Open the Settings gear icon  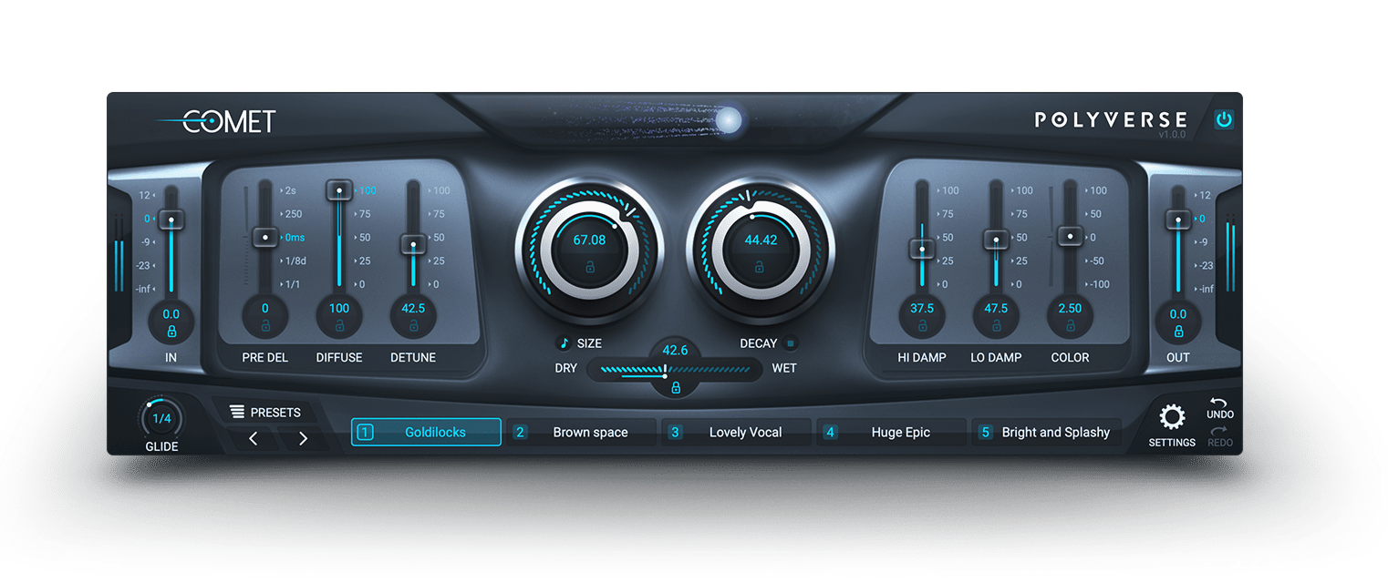[x=1171, y=418]
